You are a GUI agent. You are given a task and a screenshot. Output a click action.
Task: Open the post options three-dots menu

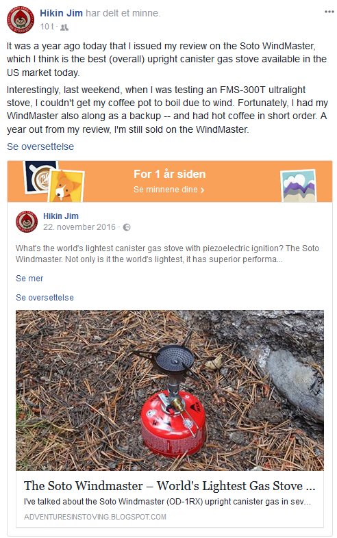coord(329,12)
